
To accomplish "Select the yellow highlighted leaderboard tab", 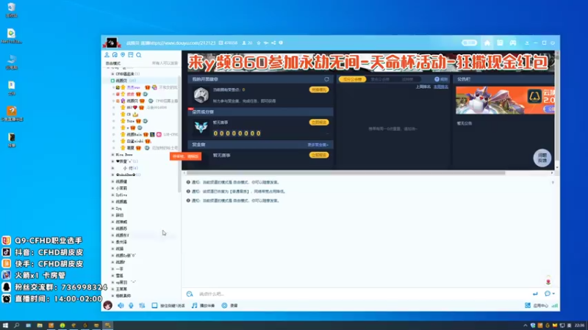I will click(x=352, y=79).
